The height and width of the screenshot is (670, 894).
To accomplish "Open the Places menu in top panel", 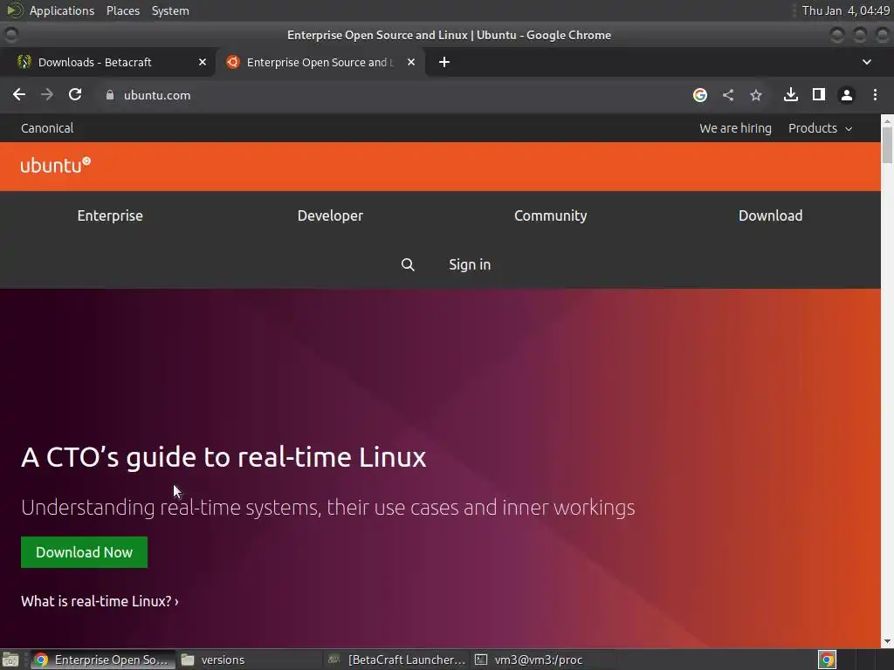I will point(123,10).
